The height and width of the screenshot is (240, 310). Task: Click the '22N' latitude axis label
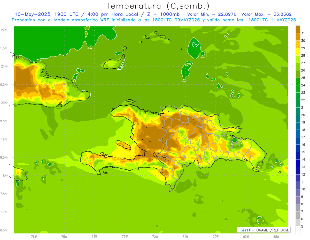pos(4,30)
